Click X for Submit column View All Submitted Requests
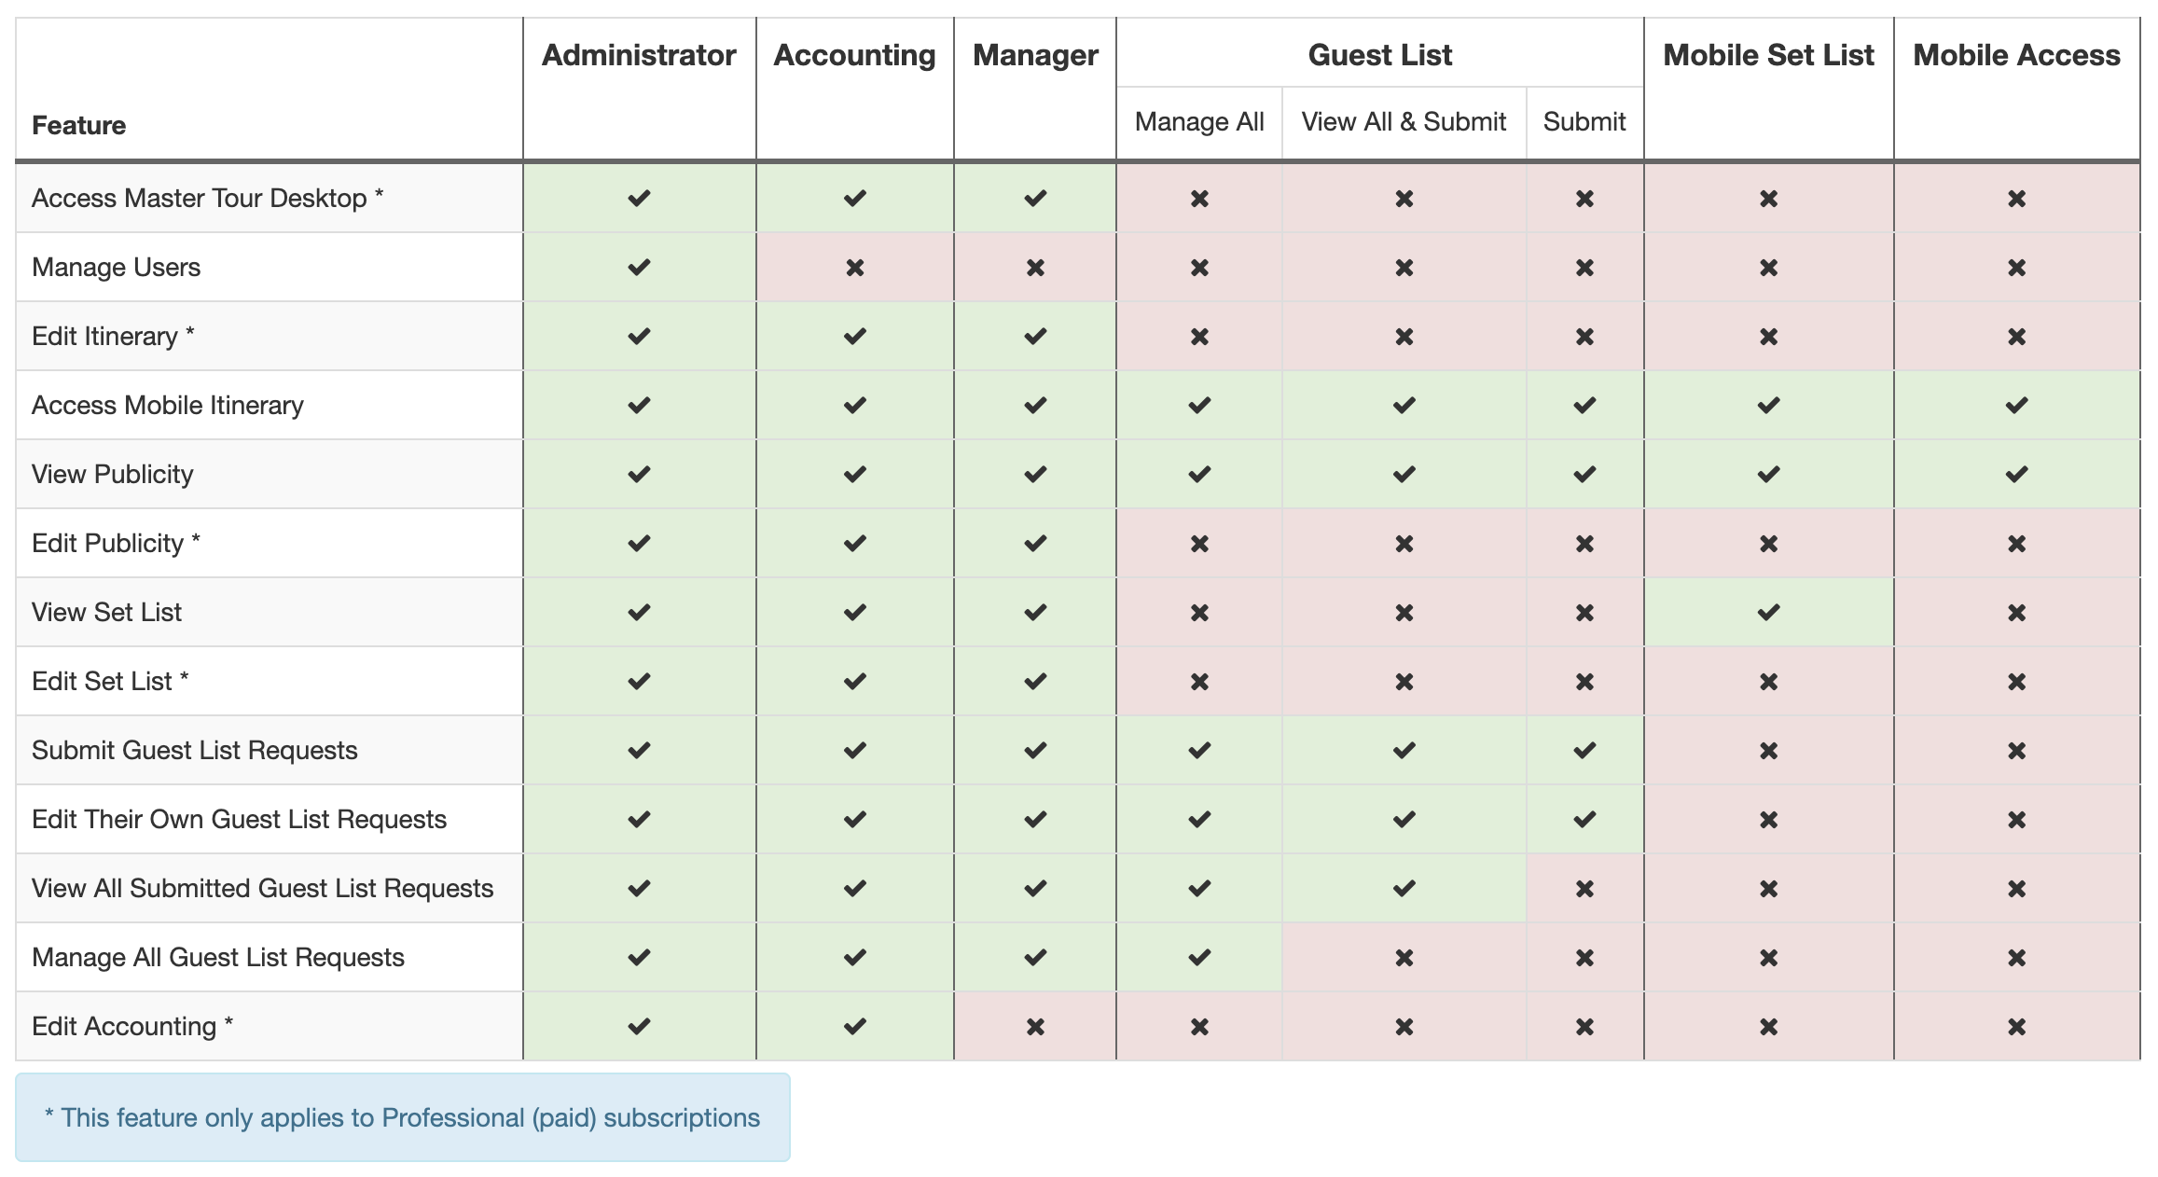Screen dimensions: 2158x1177 1584,889
